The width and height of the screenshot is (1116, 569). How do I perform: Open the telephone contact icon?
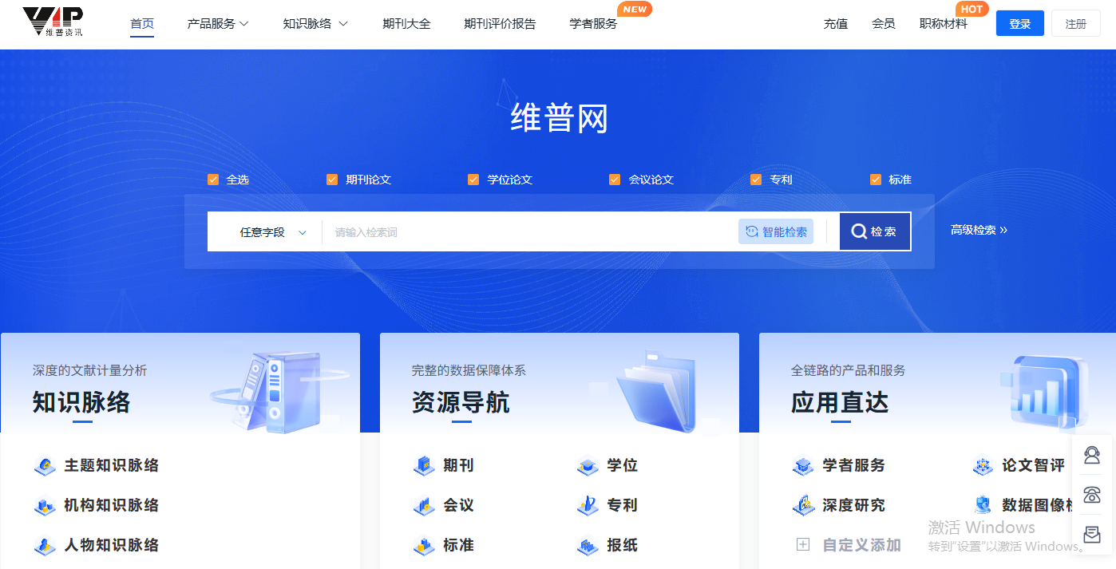click(x=1091, y=495)
